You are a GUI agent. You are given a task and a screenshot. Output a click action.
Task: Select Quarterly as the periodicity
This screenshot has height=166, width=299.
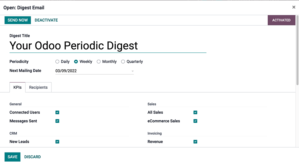[x=123, y=62]
